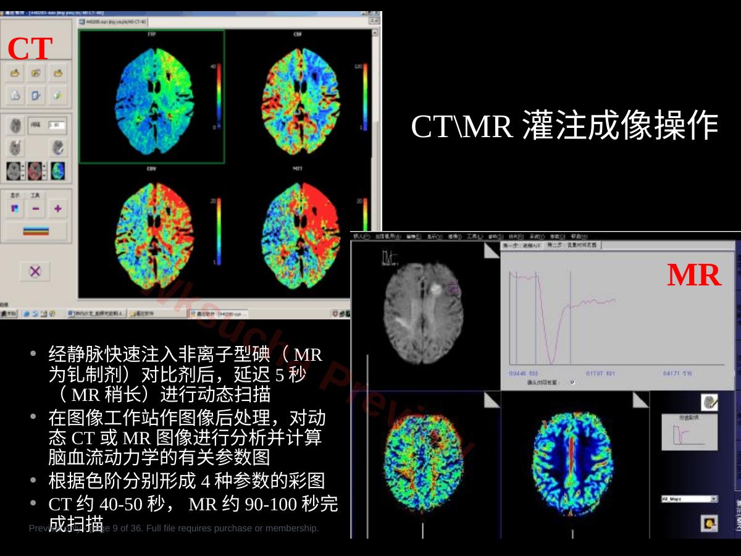Switch to the second step tab in MR

(x=571, y=245)
